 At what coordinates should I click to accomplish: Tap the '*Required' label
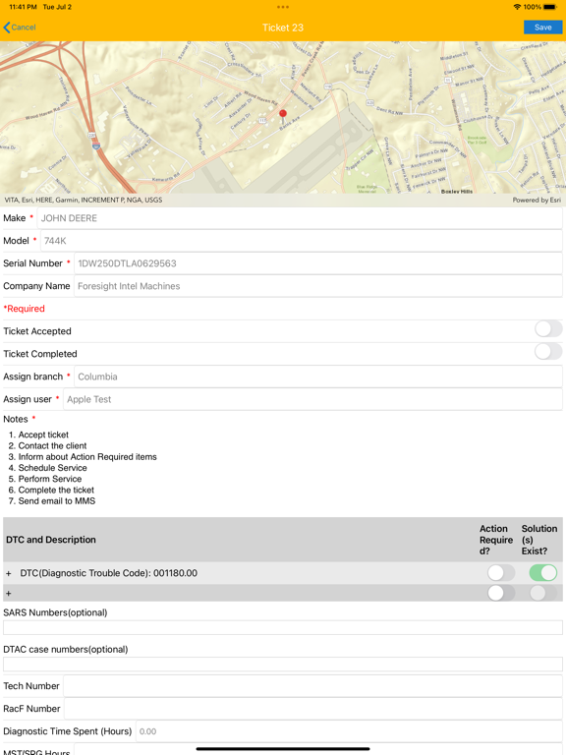pyautogui.click(x=24, y=309)
